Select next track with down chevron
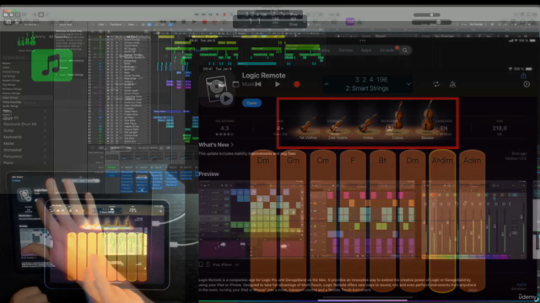Screen dimensions: 540x303 pyautogui.click(x=408, y=84)
